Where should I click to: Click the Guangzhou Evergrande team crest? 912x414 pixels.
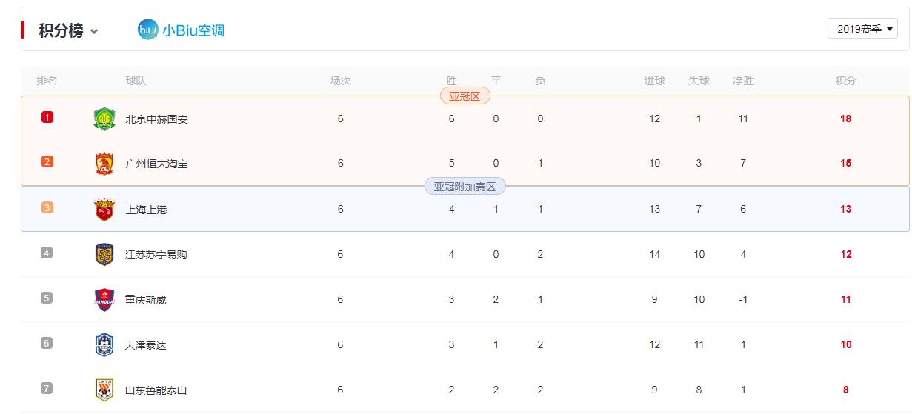click(104, 164)
